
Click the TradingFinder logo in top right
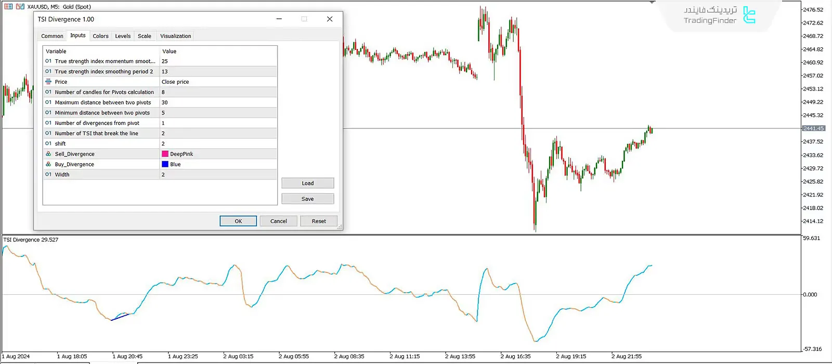[749, 15]
